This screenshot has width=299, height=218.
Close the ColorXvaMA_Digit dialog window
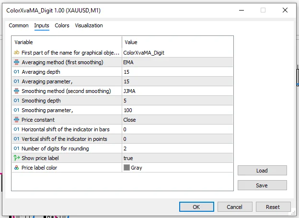pyautogui.click(x=285, y=10)
